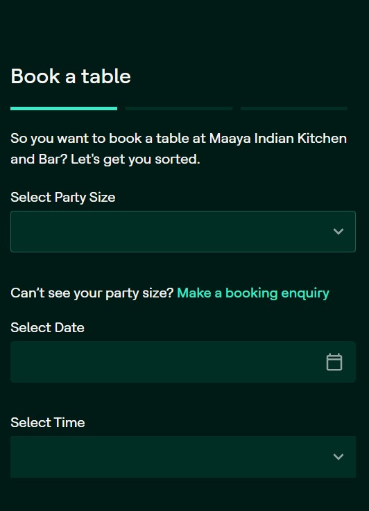Click the Can't see your party size text
The image size is (369, 511).
(x=92, y=293)
